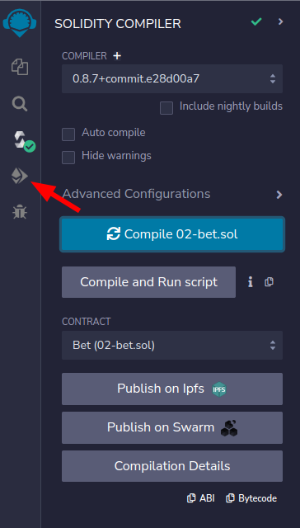Image resolution: width=300 pixels, height=528 pixels.
Task: Open Deploy & Run Transactions Ethereum icon
Action: pos(20,176)
